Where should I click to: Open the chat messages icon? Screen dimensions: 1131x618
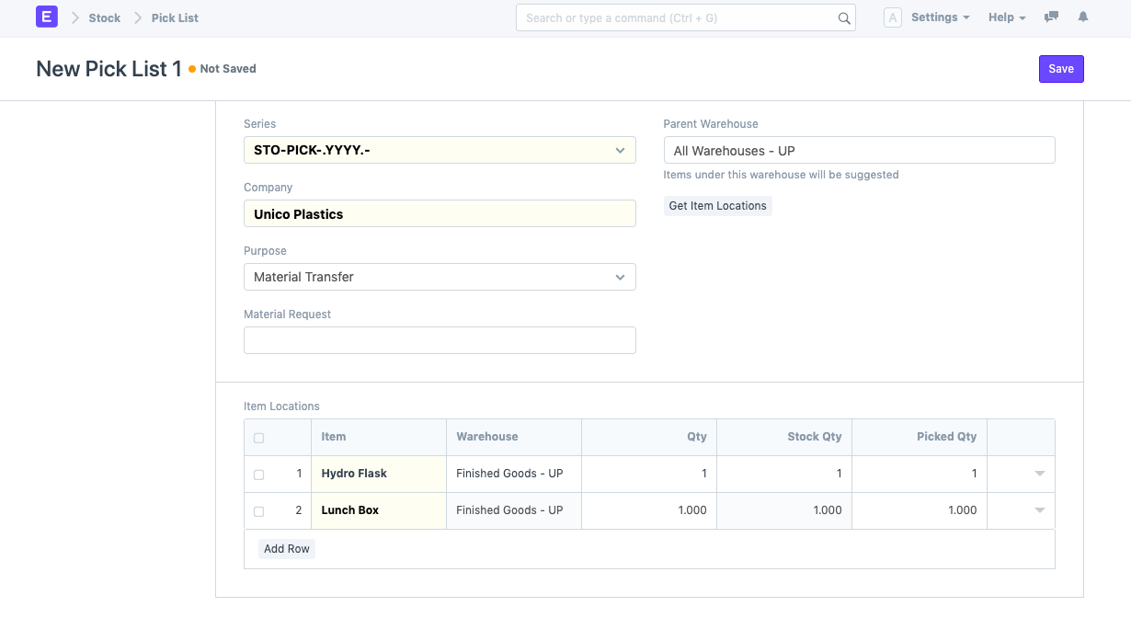tap(1051, 17)
